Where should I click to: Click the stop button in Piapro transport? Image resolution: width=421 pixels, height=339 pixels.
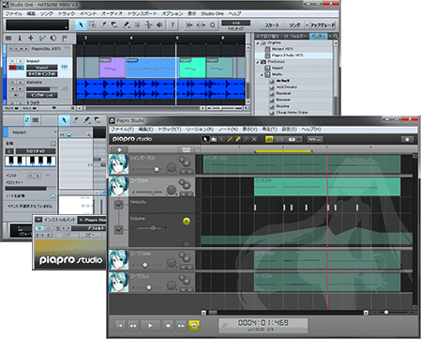coord(168,326)
